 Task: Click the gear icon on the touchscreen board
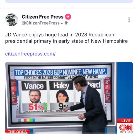12,71
